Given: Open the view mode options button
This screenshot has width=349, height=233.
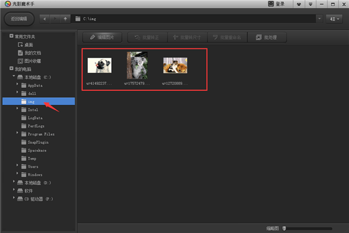Looking at the screenshot, I should pos(334,19).
